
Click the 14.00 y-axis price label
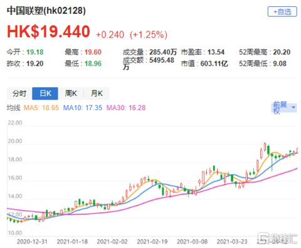(x=15, y=196)
